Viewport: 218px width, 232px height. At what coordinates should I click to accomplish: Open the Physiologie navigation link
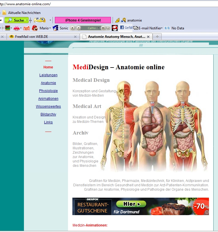(48, 91)
